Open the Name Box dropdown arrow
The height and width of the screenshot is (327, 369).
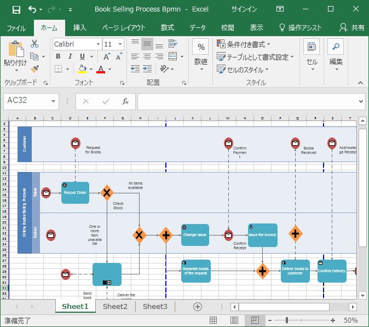click(x=53, y=101)
